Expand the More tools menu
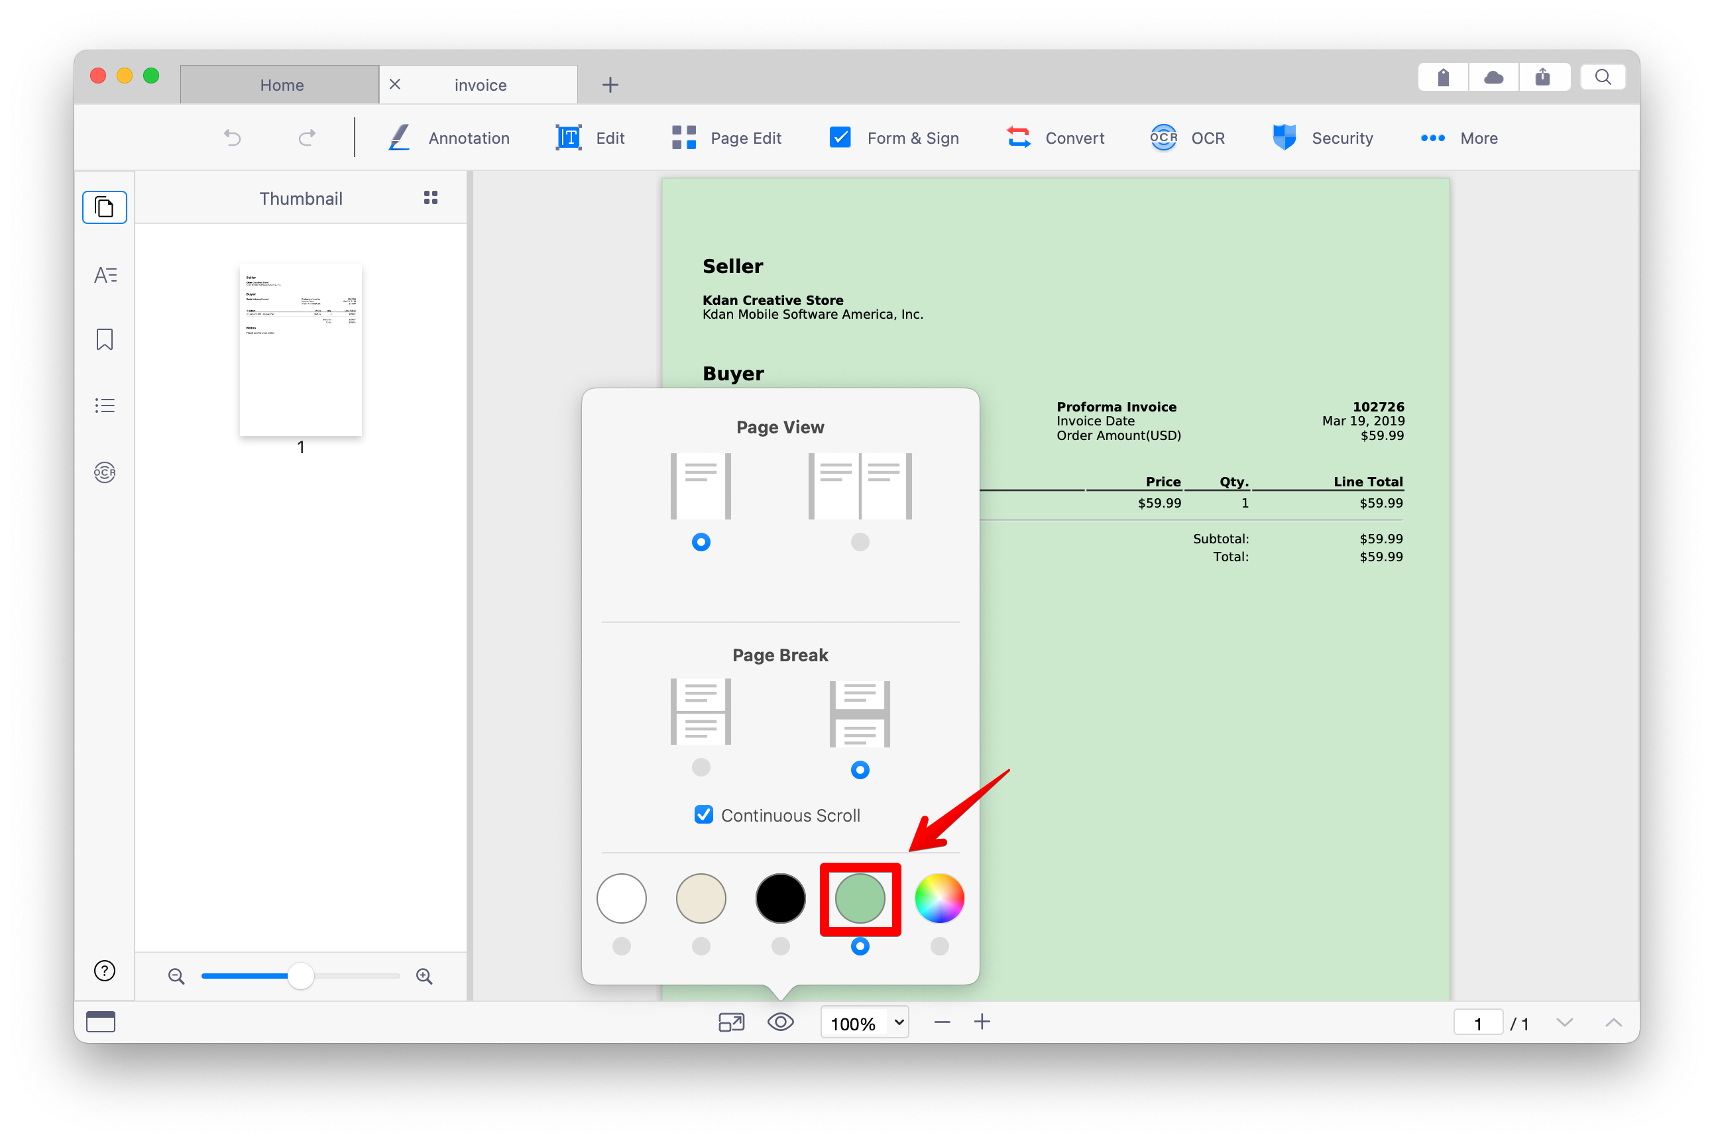 coord(1459,138)
